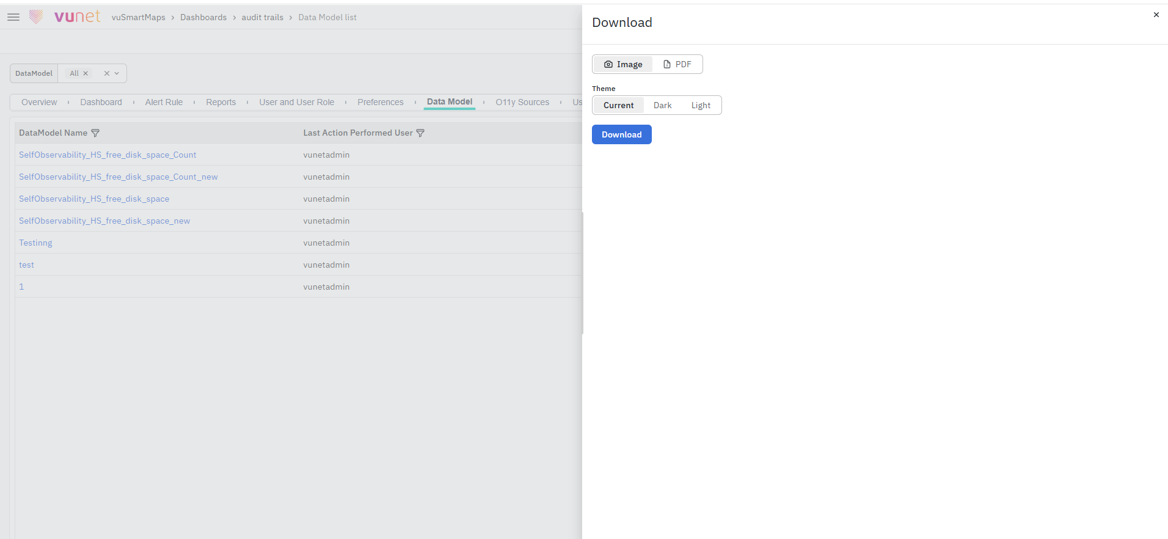
Task: Open the User and User Role tab
Action: (297, 102)
